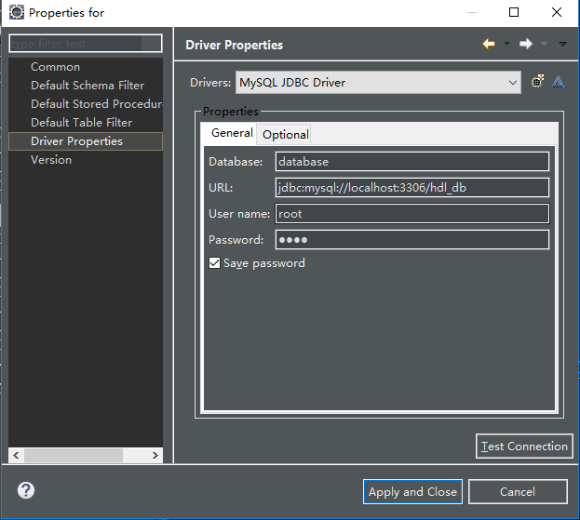Open the view menu dropdown triangle

pos(562,44)
